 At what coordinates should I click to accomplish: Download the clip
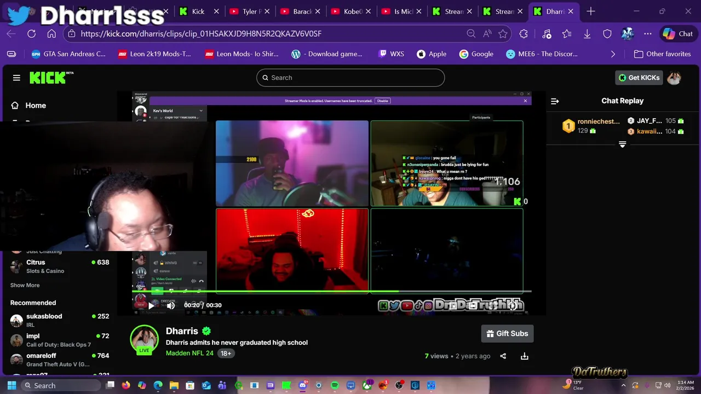524,356
